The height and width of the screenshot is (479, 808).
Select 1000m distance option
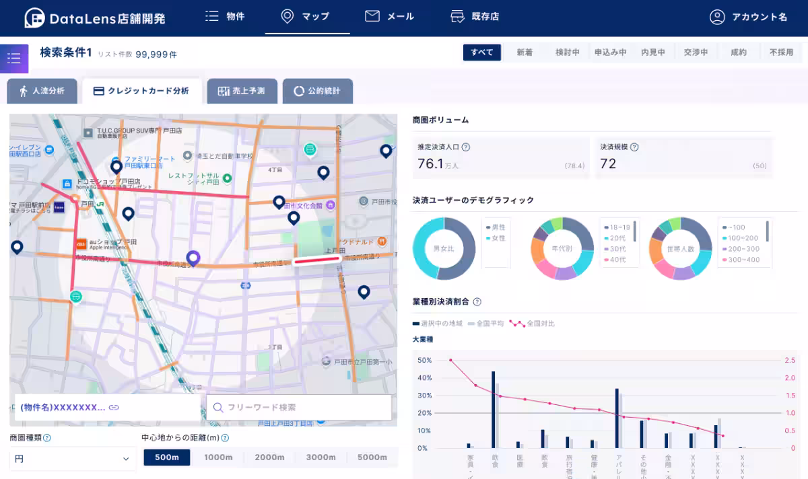click(218, 457)
